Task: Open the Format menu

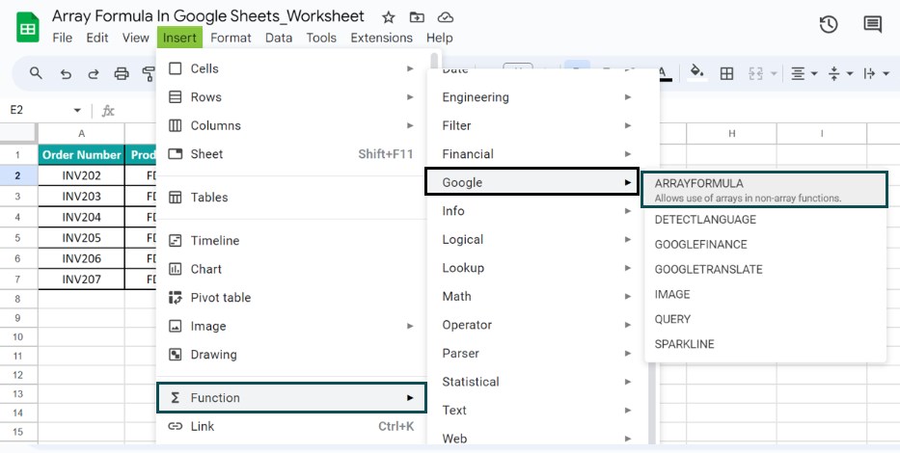Action: (x=231, y=38)
